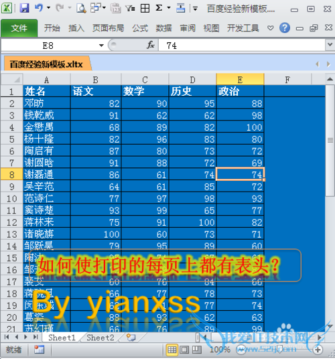Click the borders grid icon in toolbar
The image size is (335, 359).
tap(145, 9)
